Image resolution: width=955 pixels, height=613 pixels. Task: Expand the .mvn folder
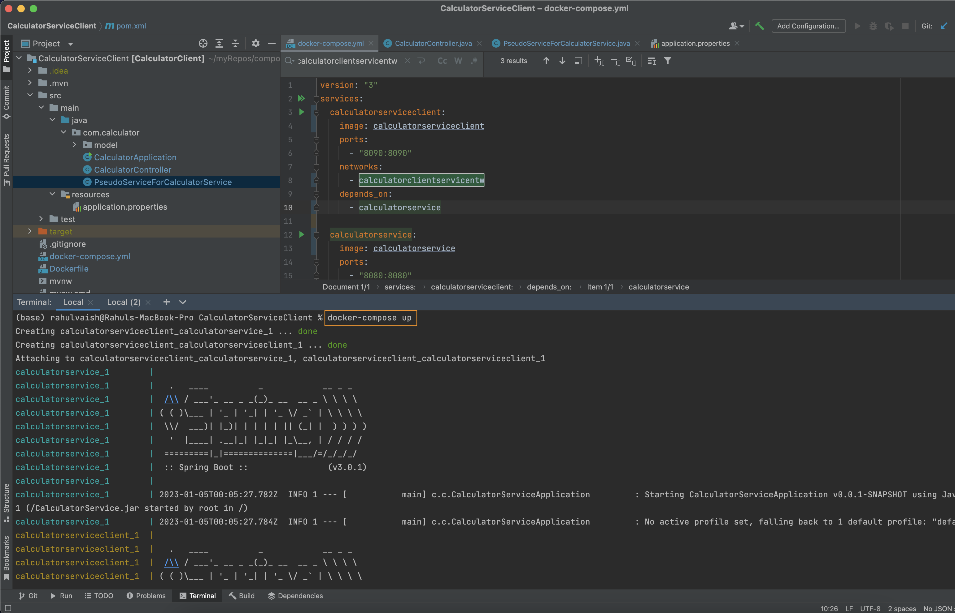(30, 83)
